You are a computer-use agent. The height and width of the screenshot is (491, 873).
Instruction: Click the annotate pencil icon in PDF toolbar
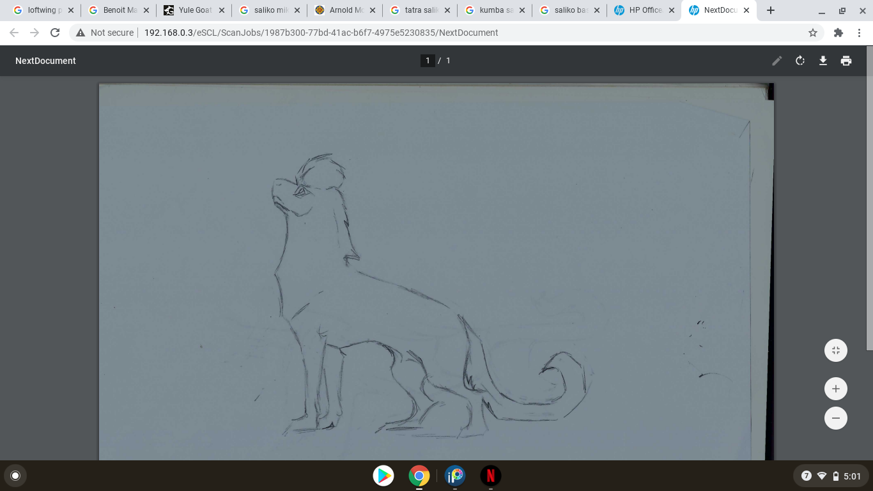coord(776,61)
